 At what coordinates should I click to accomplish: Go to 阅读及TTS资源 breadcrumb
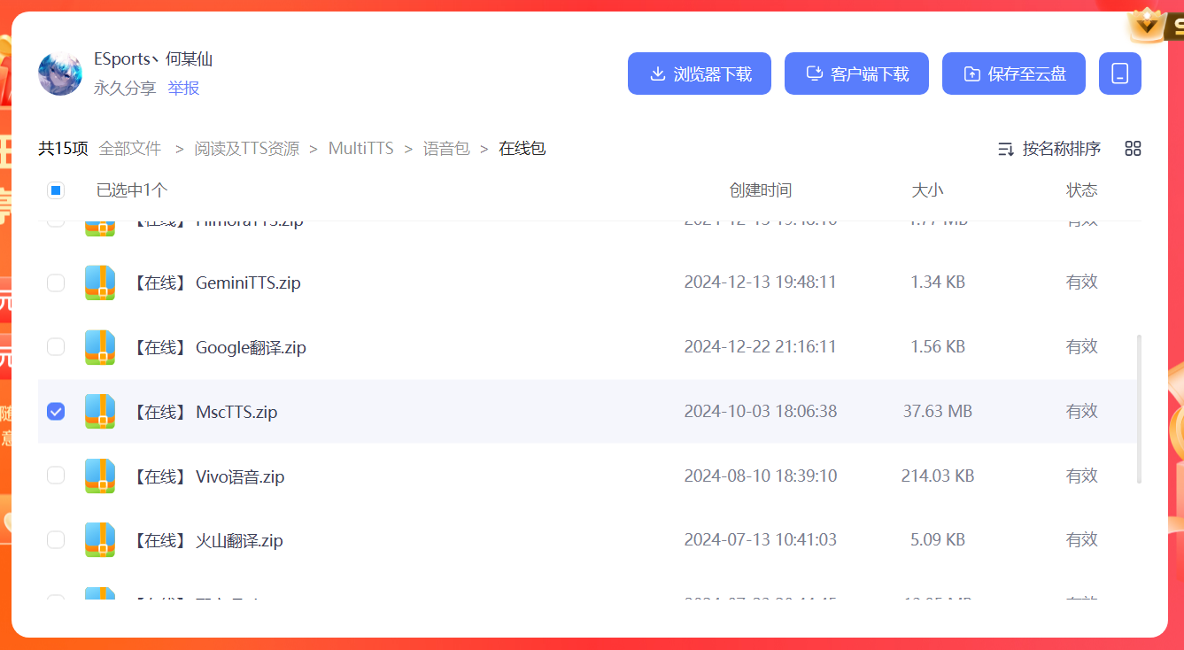(x=247, y=149)
